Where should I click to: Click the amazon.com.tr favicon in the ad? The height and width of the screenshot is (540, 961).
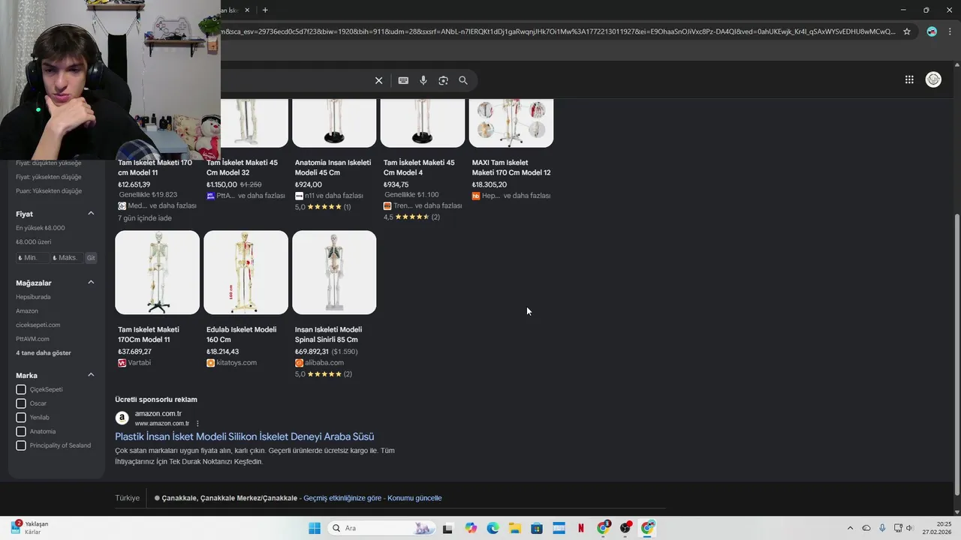[x=122, y=418]
